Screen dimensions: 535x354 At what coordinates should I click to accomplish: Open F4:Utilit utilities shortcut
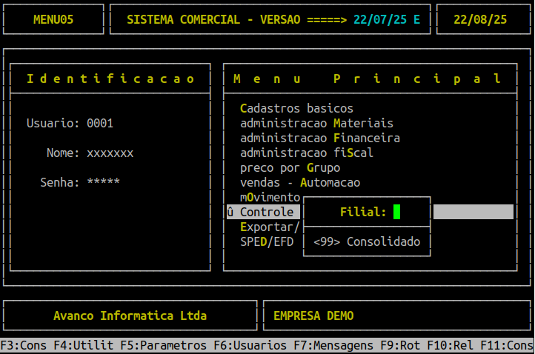coord(83,346)
